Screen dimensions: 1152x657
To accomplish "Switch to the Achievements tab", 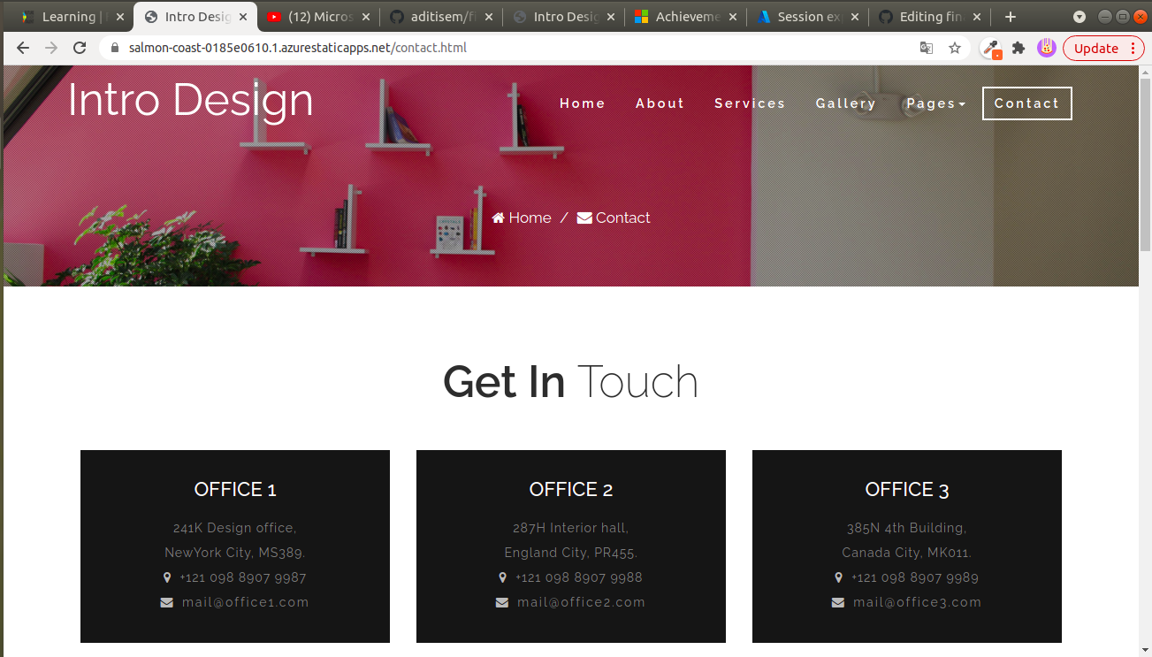I will (685, 17).
